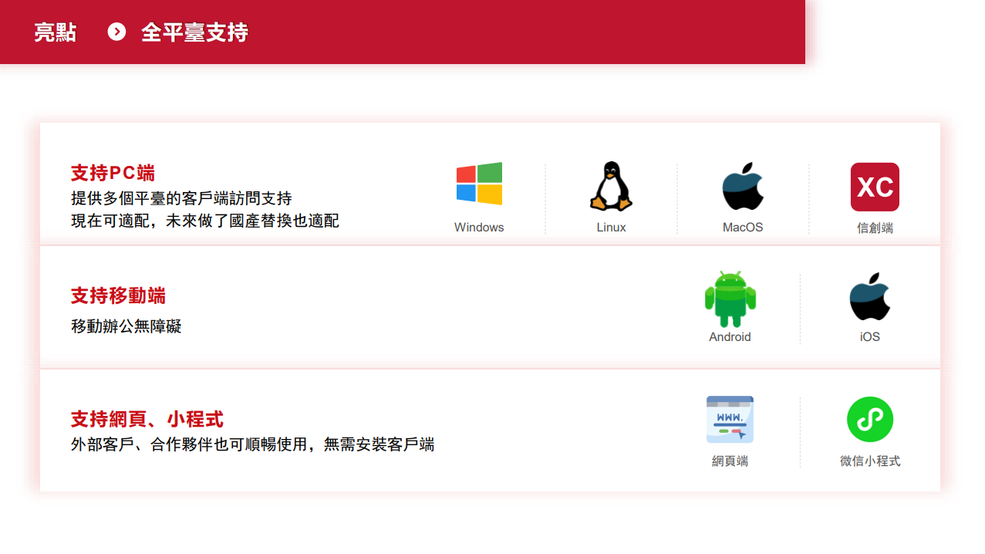Click the circled arrow icon in header
985x554 pixels.
[116, 32]
